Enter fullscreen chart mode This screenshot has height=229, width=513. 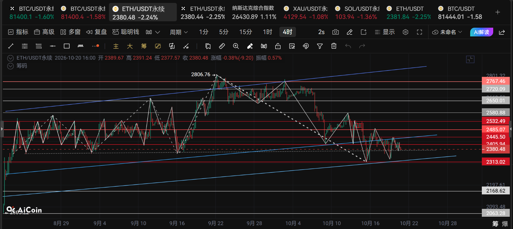pos(419,32)
